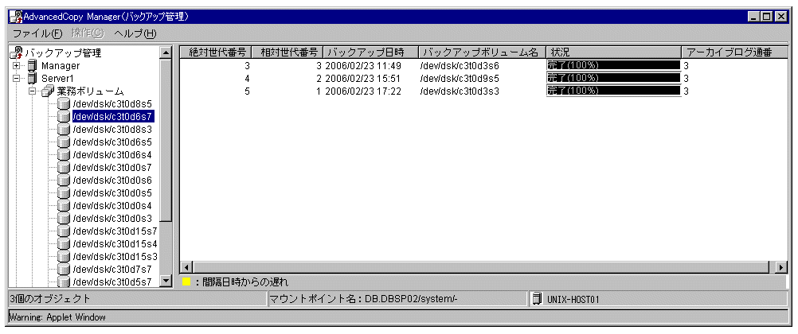Click the tree vertical scrollbar thumb
The width and height of the screenshot is (798, 334).
[x=166, y=140]
